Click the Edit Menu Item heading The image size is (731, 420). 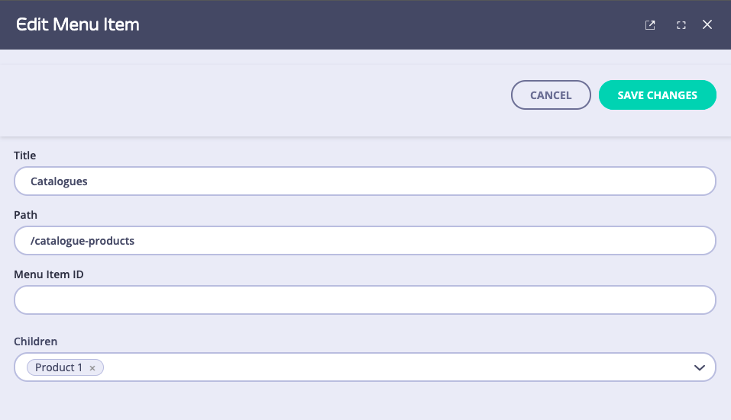tap(78, 25)
